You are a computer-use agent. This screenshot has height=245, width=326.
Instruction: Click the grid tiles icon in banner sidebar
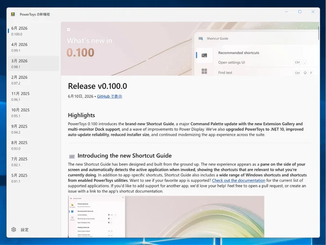tap(204, 71)
